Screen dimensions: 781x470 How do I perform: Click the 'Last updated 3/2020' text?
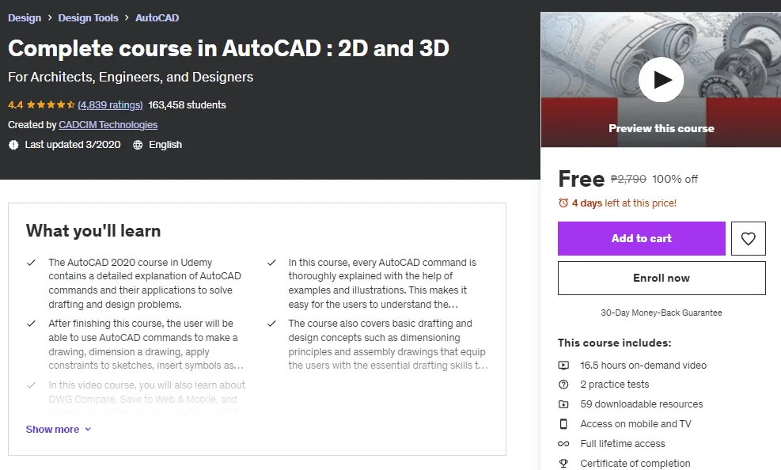coord(73,145)
